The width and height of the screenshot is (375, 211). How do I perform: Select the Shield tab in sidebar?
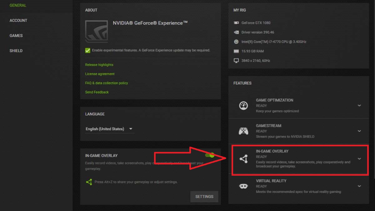[16, 50]
